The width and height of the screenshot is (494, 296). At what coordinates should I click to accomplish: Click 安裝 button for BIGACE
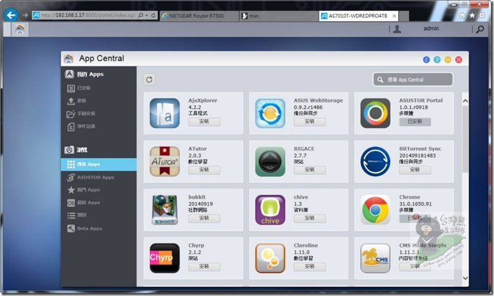point(310,170)
